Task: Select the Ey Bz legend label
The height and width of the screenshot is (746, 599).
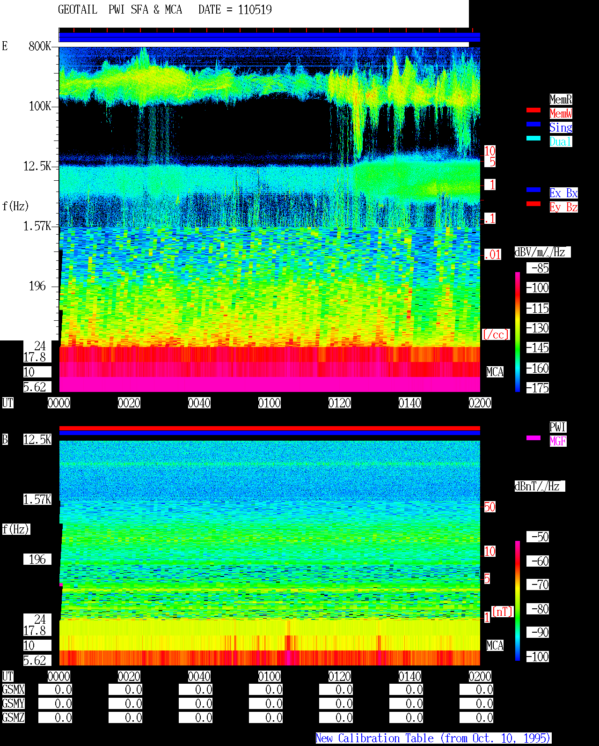Action: [x=563, y=207]
